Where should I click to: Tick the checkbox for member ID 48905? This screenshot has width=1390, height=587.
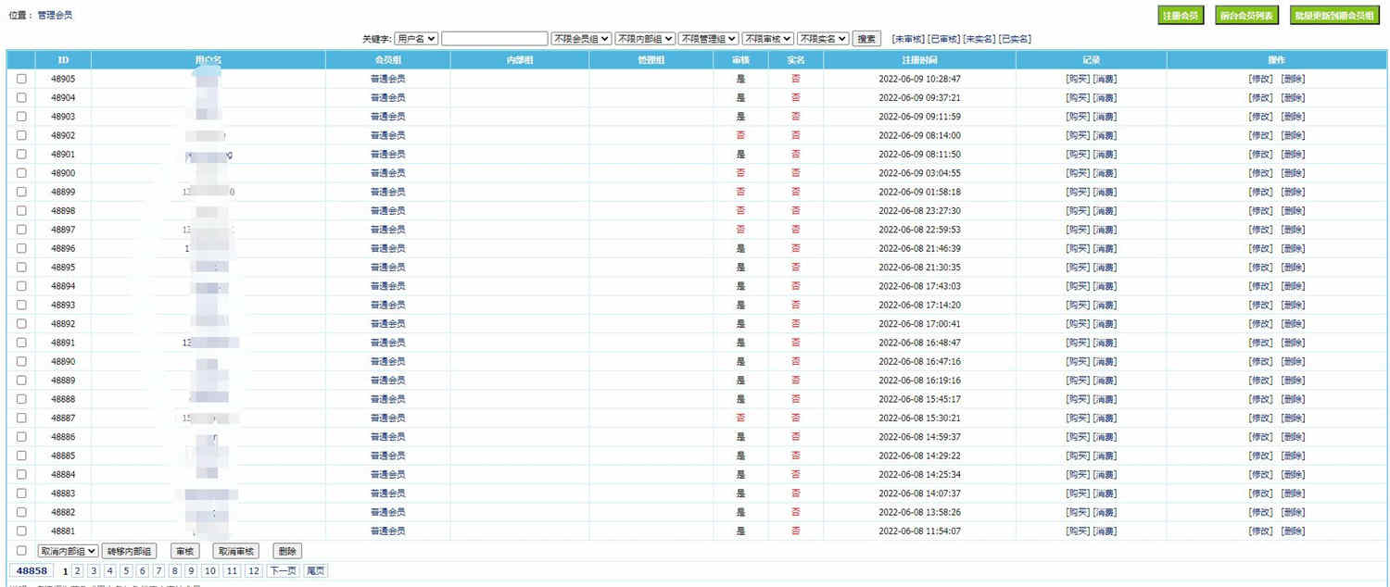[20, 79]
